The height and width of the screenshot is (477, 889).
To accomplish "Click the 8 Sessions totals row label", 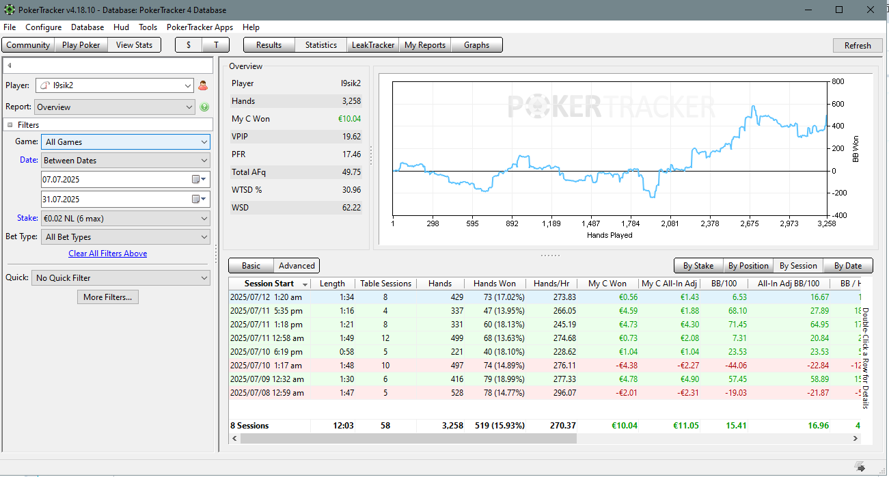I will click(x=249, y=426).
